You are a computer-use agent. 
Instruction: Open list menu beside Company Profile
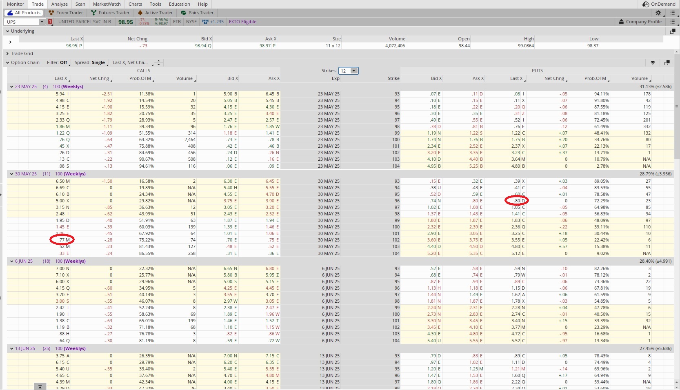tap(673, 22)
